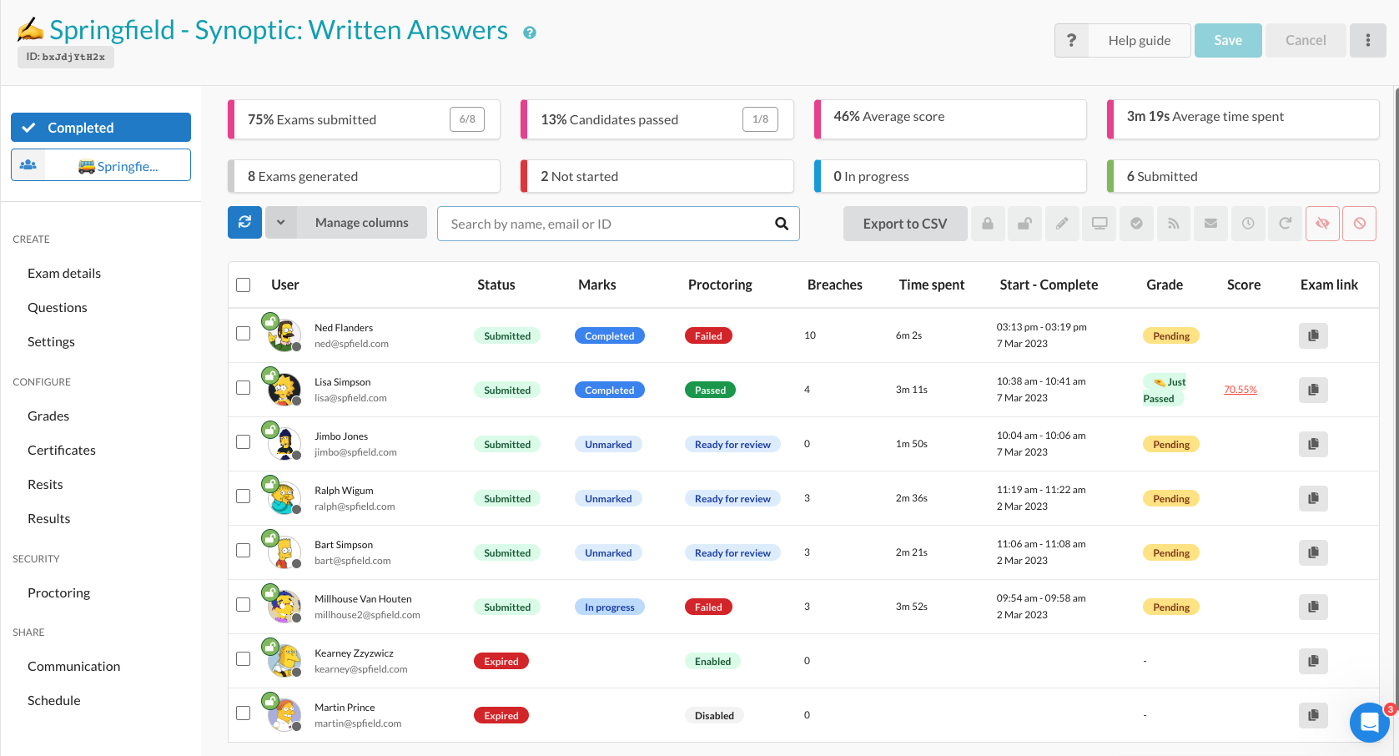Toggle the select-all checkbox in header
1399x756 pixels.
244,285
